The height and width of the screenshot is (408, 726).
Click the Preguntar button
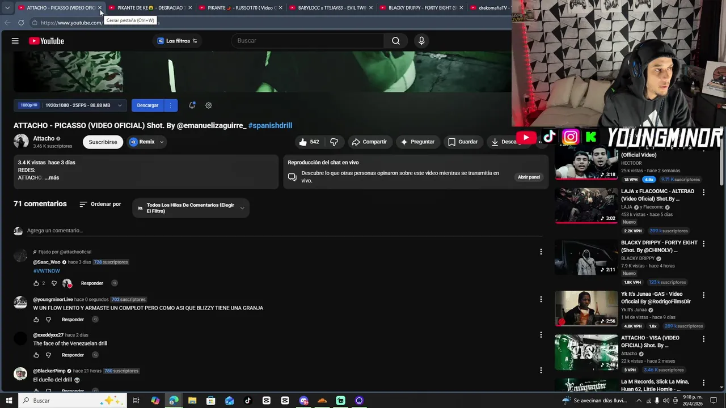click(417, 142)
